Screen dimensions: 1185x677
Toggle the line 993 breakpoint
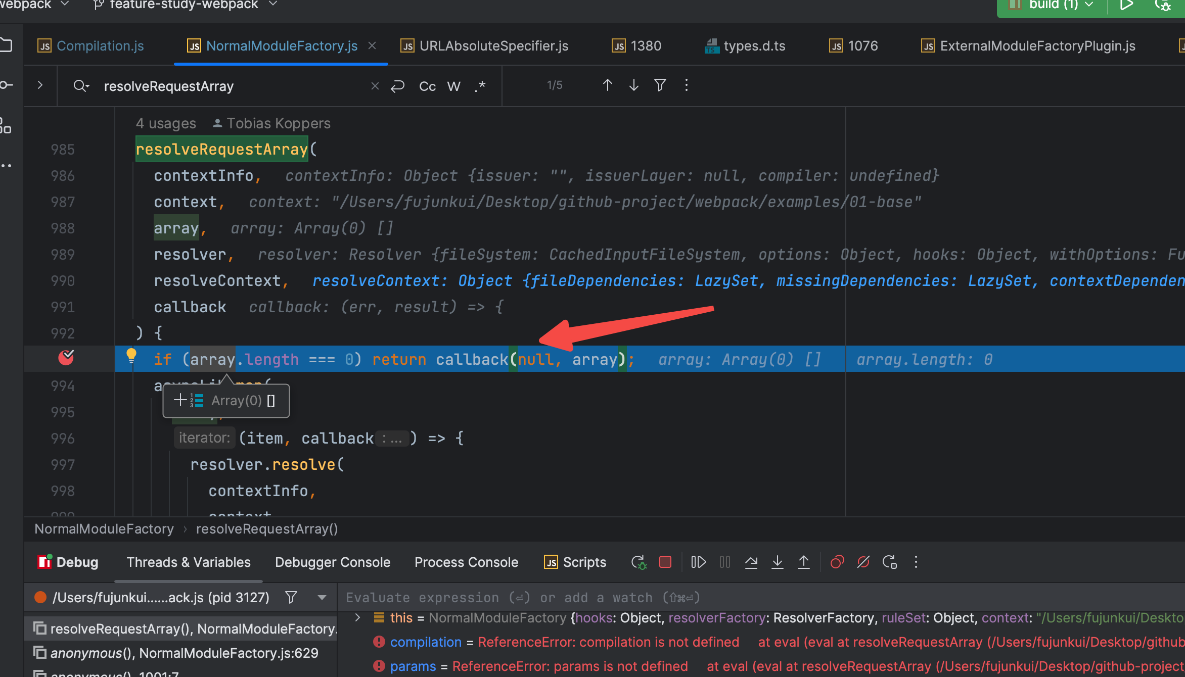tap(66, 358)
